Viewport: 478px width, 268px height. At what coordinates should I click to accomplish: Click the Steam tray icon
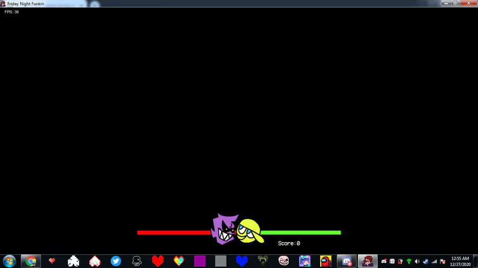point(425,261)
